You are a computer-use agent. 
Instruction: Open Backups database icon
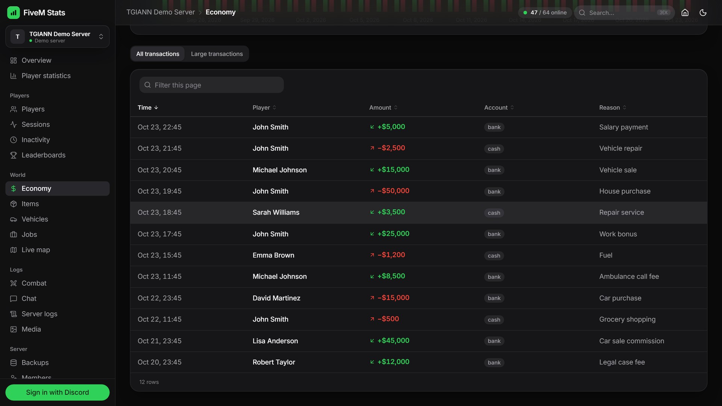point(14,363)
